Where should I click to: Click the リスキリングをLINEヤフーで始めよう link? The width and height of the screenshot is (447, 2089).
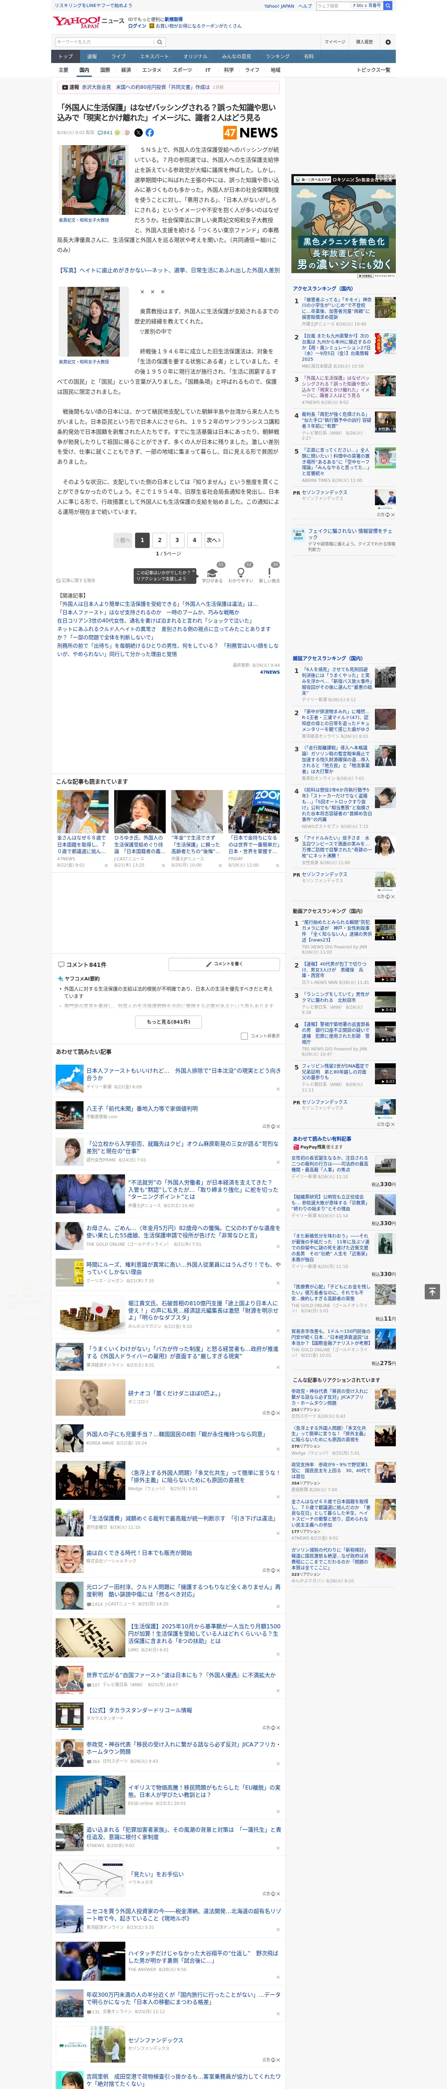(93, 6)
